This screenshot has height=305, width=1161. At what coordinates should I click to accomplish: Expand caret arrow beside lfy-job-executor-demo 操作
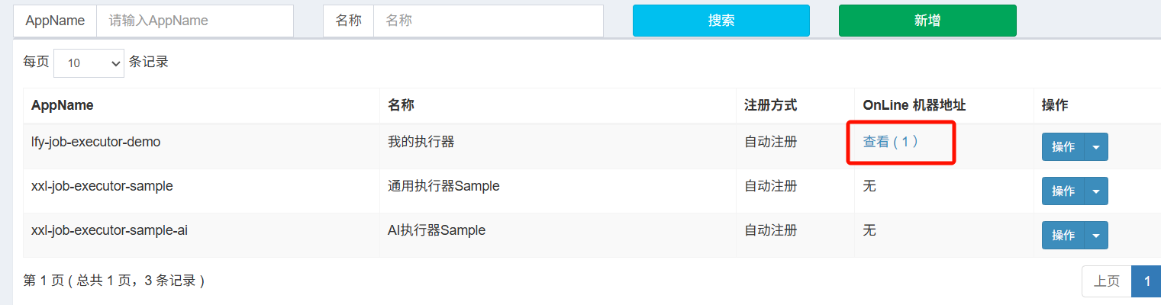pos(1096,147)
